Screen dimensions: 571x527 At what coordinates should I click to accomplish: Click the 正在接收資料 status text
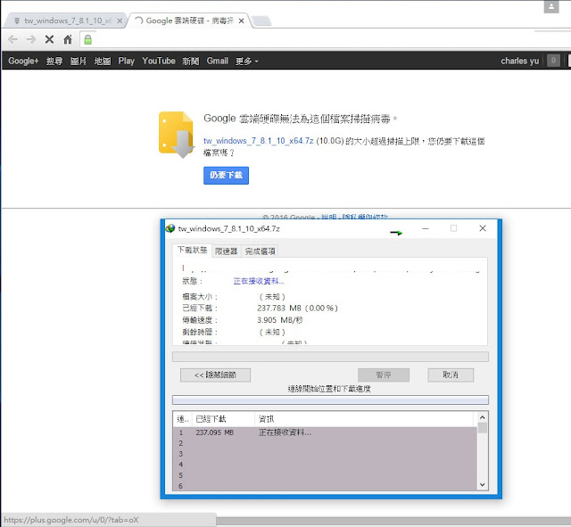pyautogui.click(x=259, y=281)
